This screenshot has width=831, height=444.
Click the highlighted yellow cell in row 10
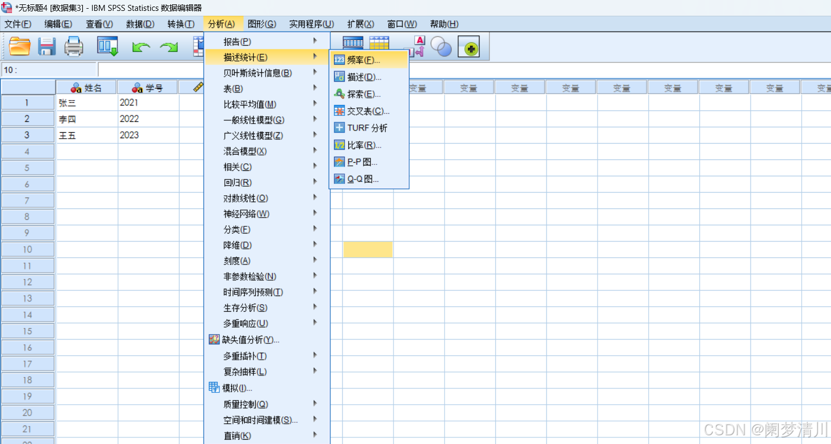point(368,250)
